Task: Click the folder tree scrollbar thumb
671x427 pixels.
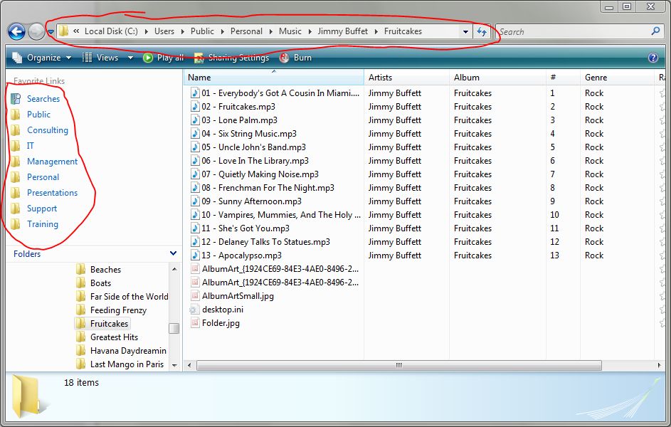Action: [x=174, y=328]
